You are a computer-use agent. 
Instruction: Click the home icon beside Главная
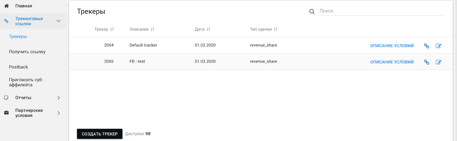pyautogui.click(x=6, y=6)
